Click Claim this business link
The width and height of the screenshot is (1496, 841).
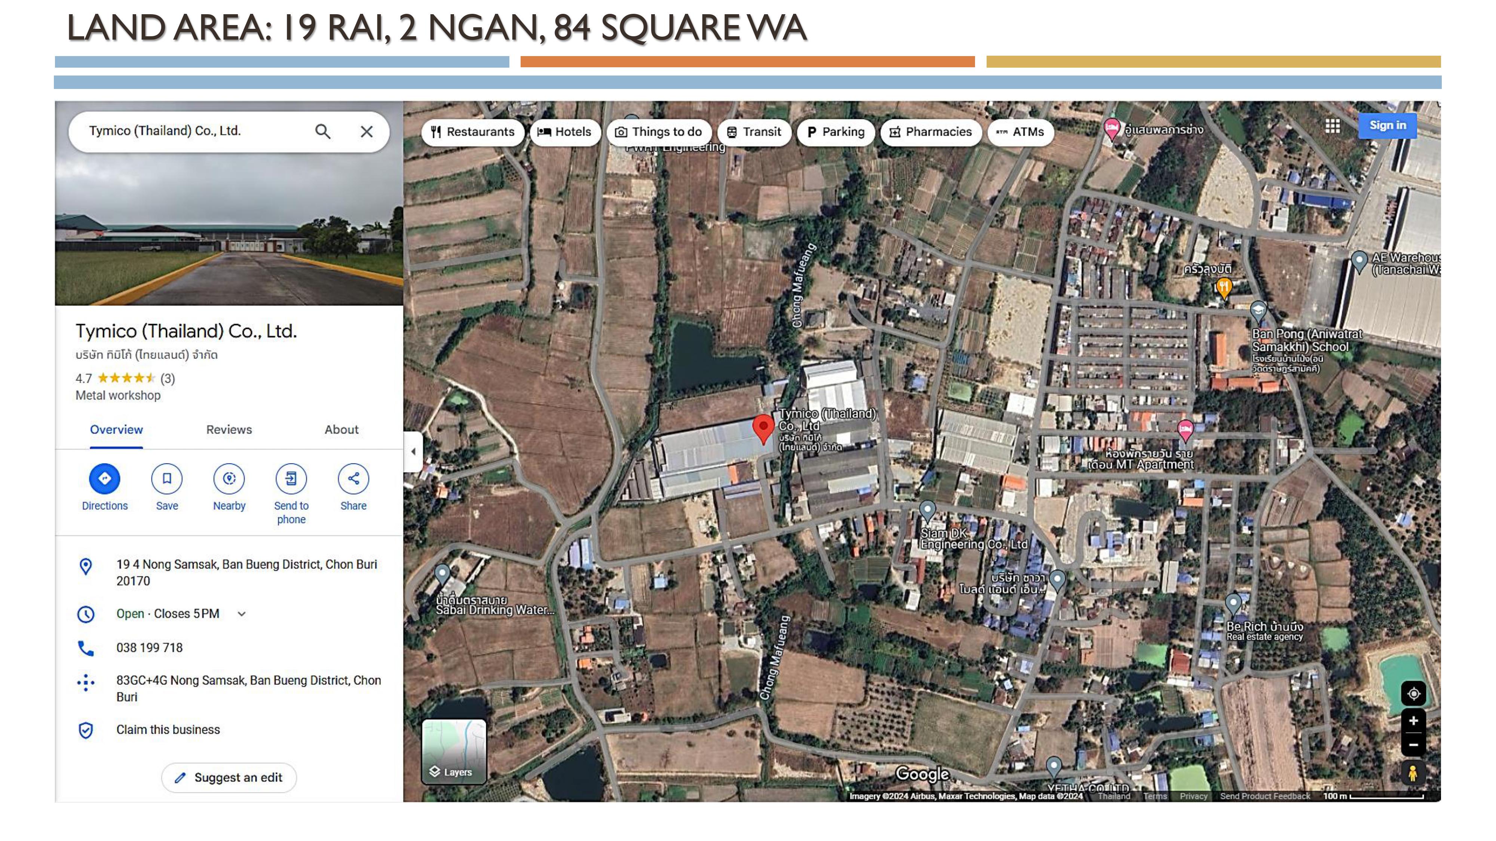point(168,730)
